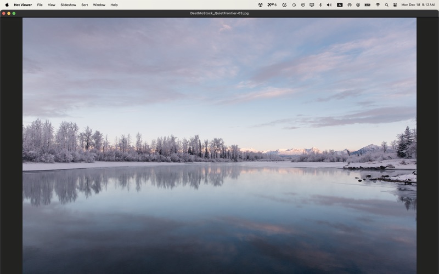The image size is (439, 274).
Task: Open Time Machine menu bar icon
Action: point(294,5)
